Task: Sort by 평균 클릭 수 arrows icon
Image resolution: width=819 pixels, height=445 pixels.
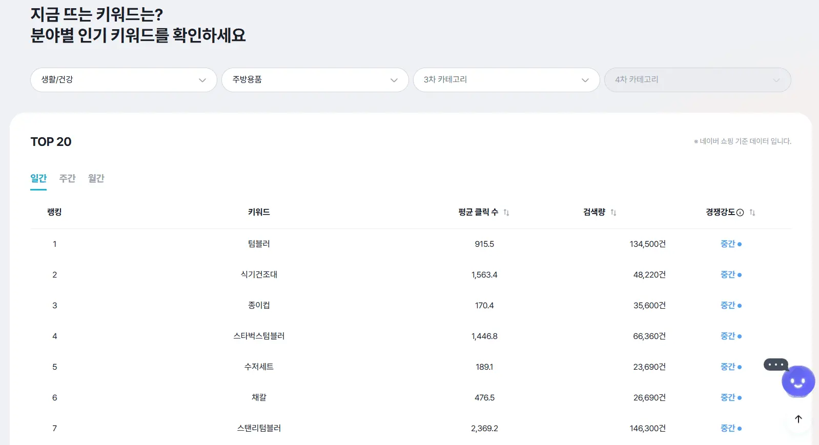Action: [506, 213]
